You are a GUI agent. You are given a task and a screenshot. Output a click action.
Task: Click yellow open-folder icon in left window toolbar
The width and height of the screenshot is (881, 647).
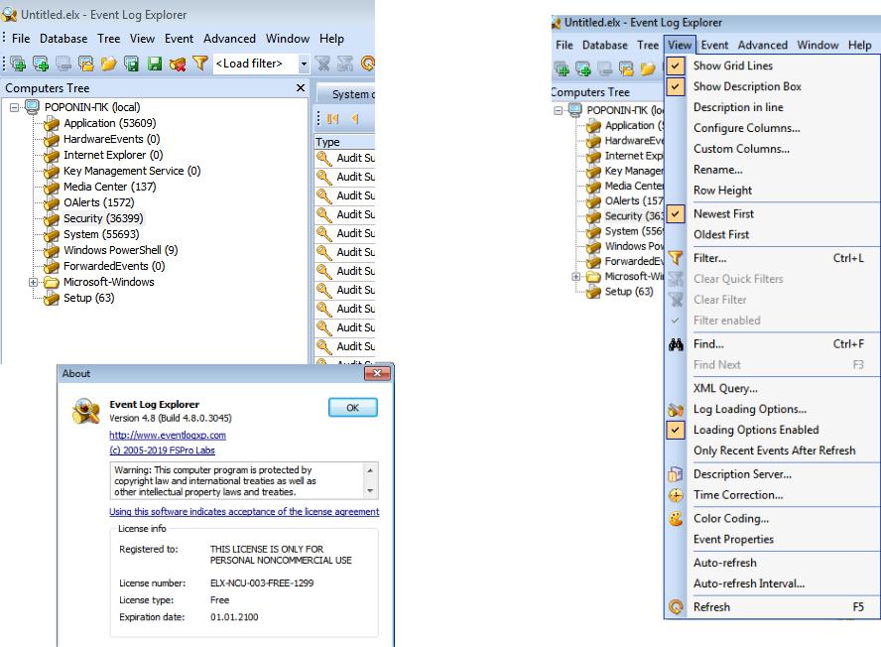[x=108, y=64]
